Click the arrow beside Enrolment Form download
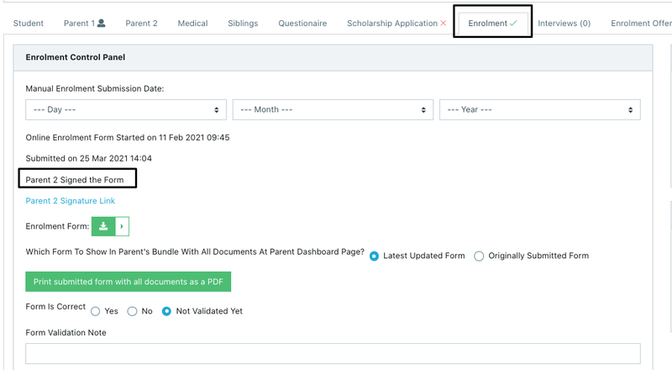672x370 pixels. pyautogui.click(x=122, y=226)
